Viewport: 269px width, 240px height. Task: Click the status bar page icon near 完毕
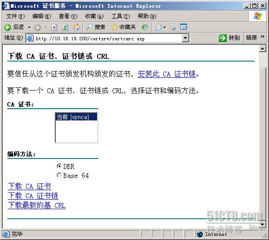point(6,234)
